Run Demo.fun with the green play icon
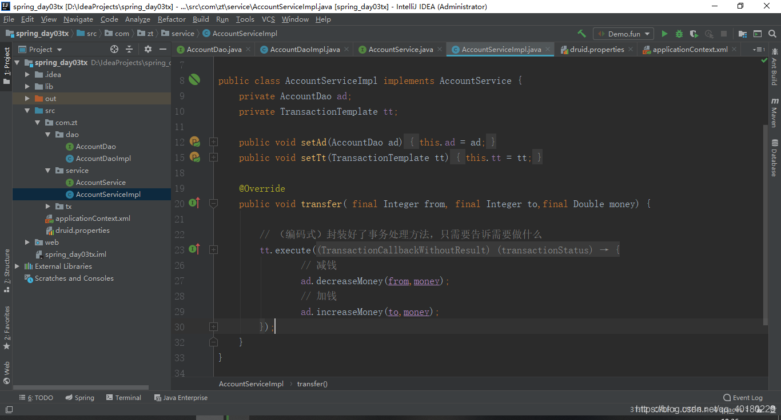The image size is (781, 420). pyautogui.click(x=664, y=34)
